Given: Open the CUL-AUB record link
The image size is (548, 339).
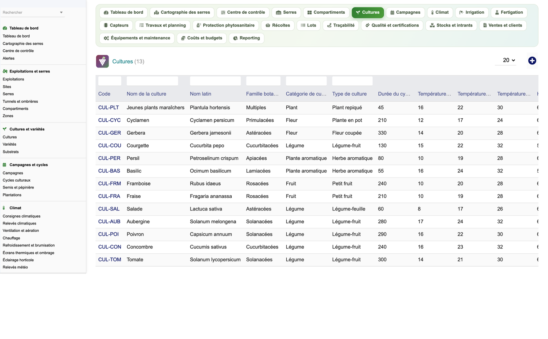Looking at the screenshot, I should (109, 222).
